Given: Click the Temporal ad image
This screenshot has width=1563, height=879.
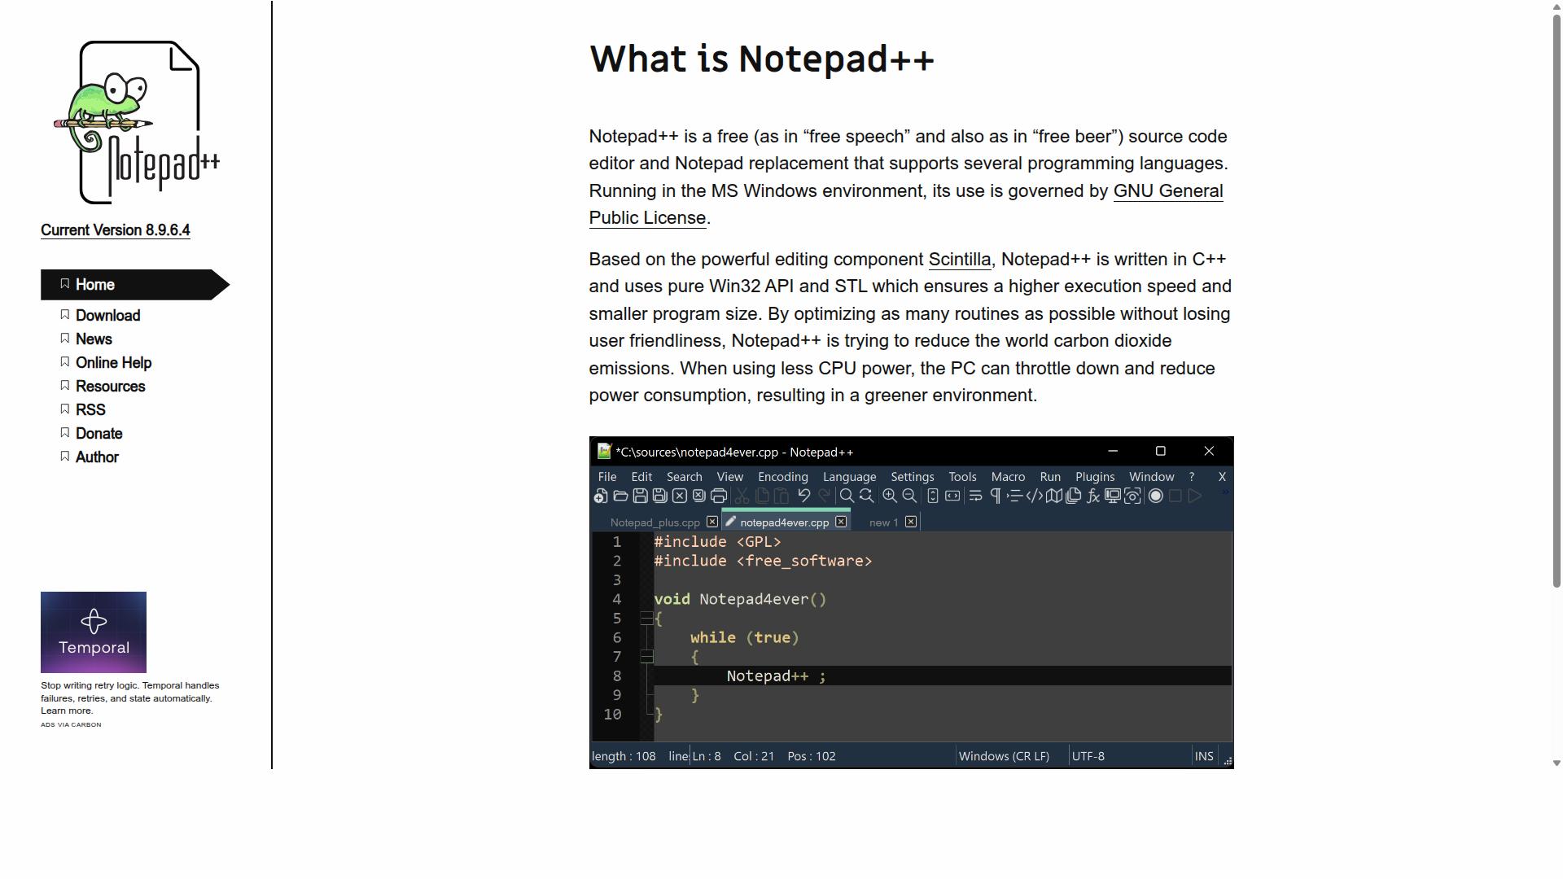Looking at the screenshot, I should click(x=94, y=632).
